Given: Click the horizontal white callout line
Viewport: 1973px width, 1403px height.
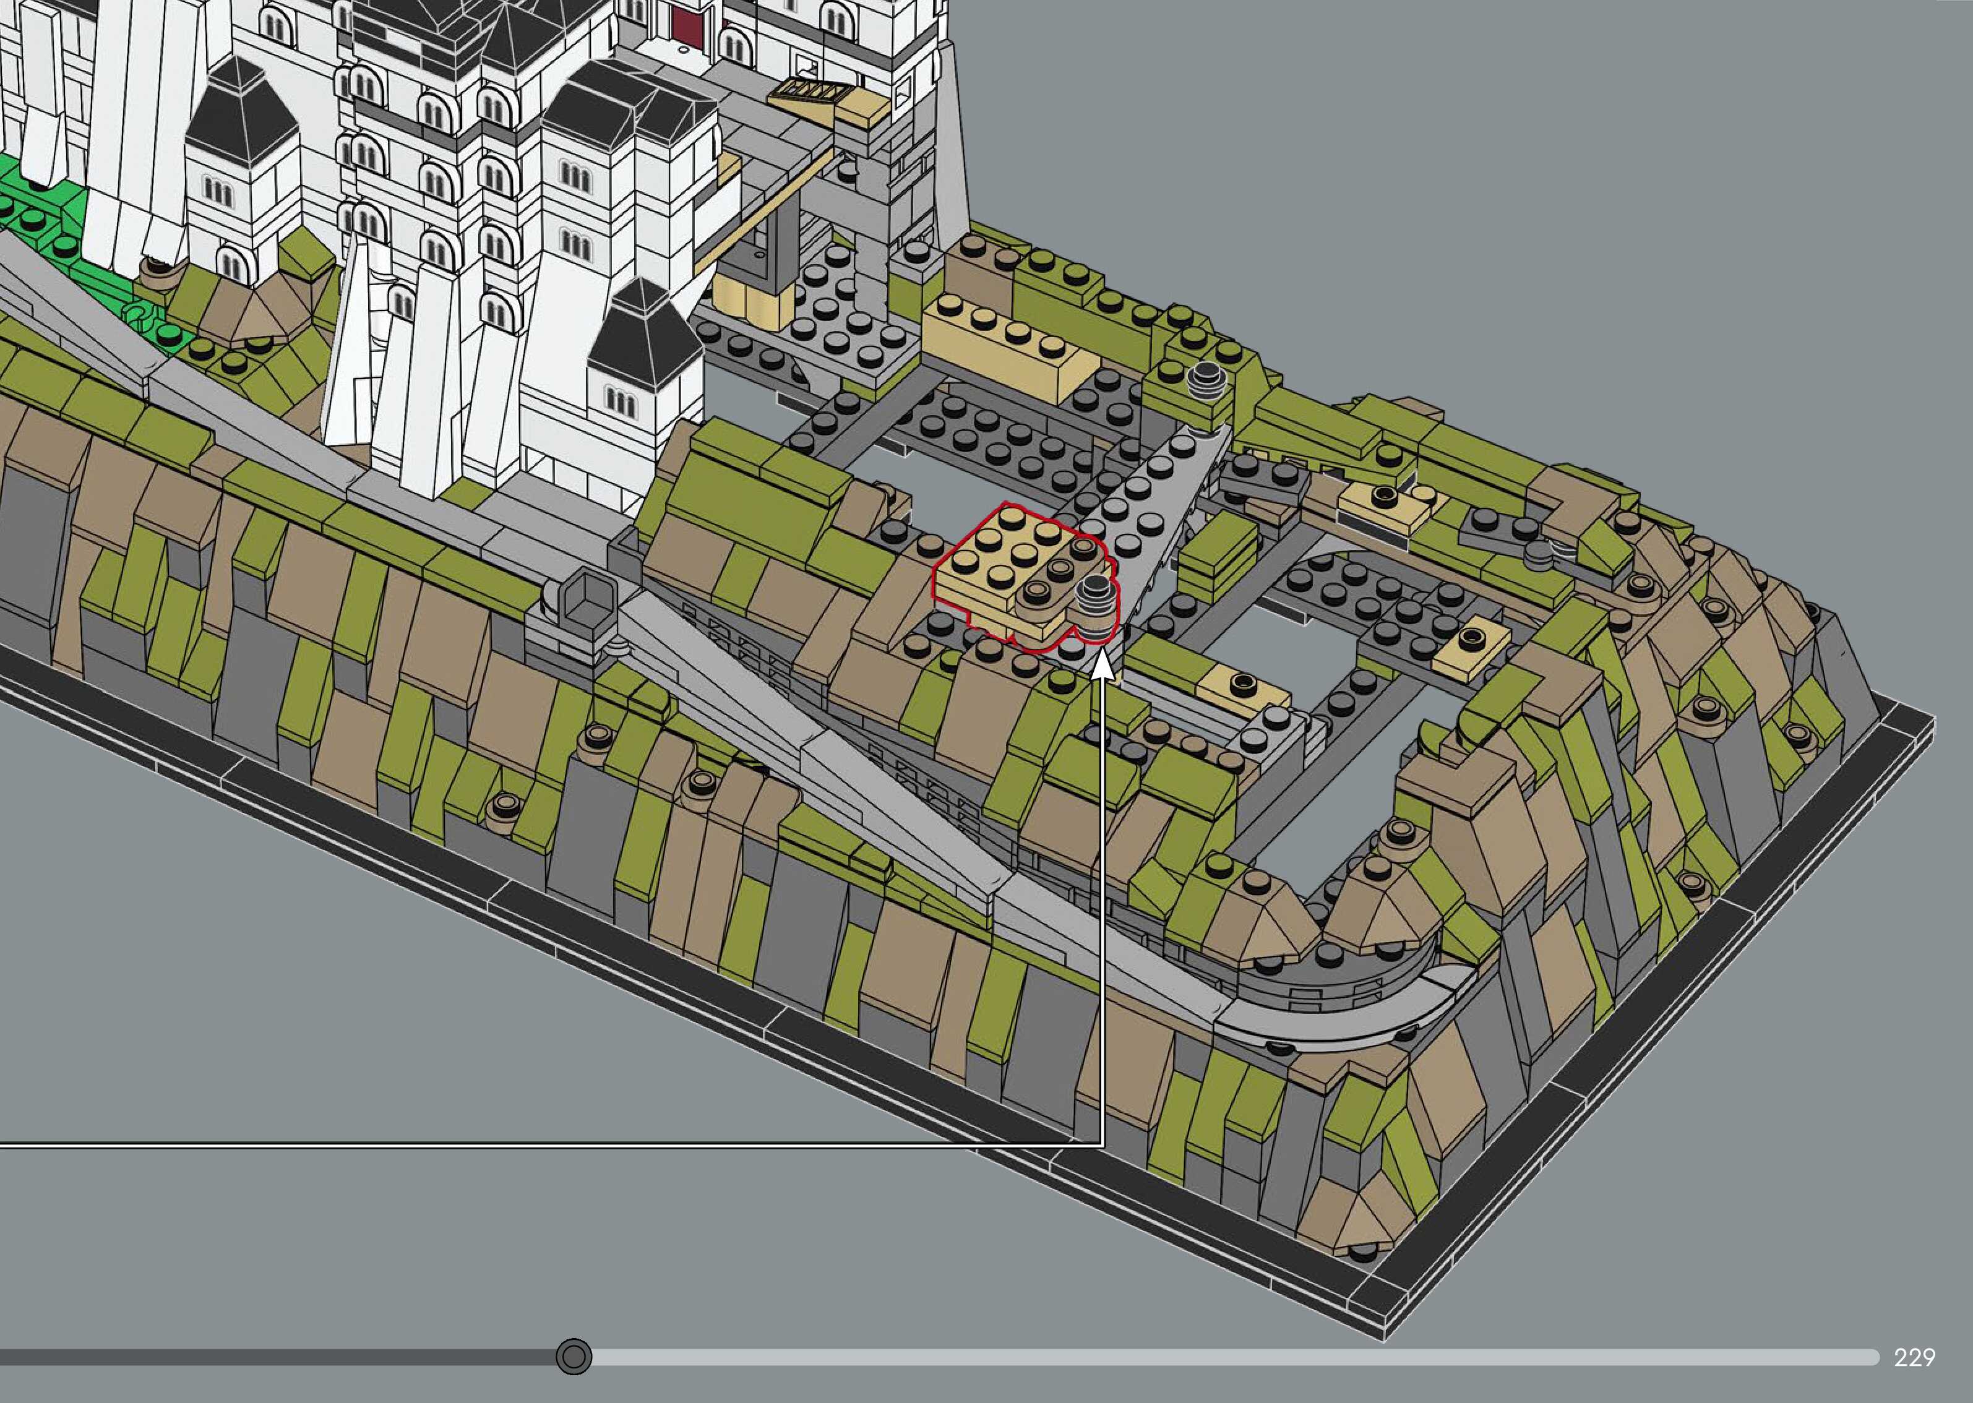Looking at the screenshot, I should click(553, 1146).
